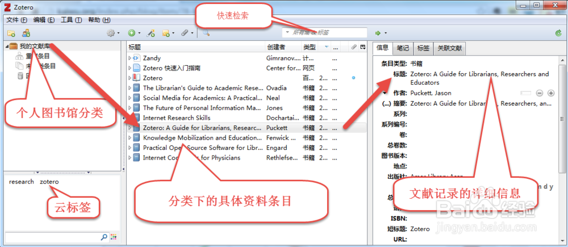Select the unfiled items icon in tree
Screen dimensions: 568x247
pos(19,66)
